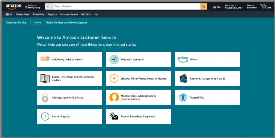
Task: Click the Kindle devices icon
Action: coord(45,78)
